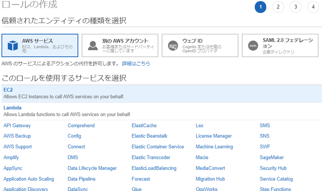Viewport: 326px width, 191px height.
Task: Select SageMaker service
Action: (x=272, y=158)
